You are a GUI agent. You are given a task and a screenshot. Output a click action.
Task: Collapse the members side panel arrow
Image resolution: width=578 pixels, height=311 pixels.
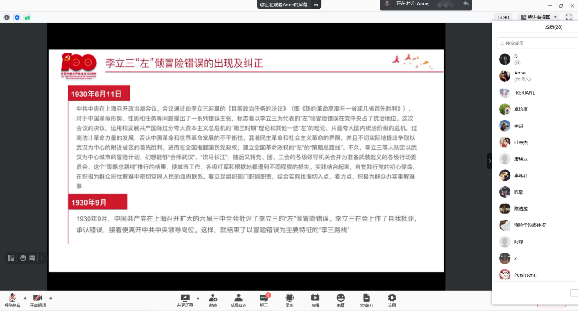(489, 161)
